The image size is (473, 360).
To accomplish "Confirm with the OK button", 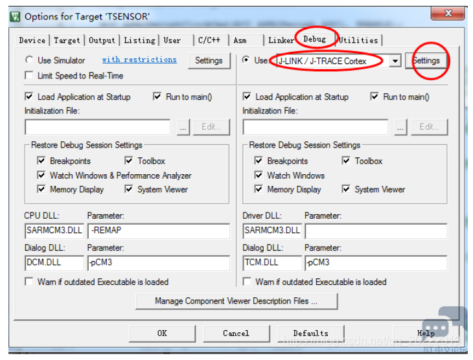I will pyautogui.click(x=162, y=333).
